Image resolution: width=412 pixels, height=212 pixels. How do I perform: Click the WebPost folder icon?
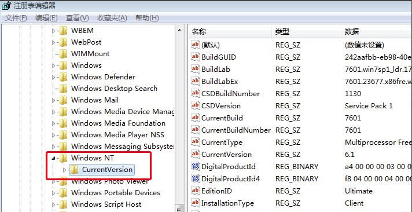click(x=63, y=42)
